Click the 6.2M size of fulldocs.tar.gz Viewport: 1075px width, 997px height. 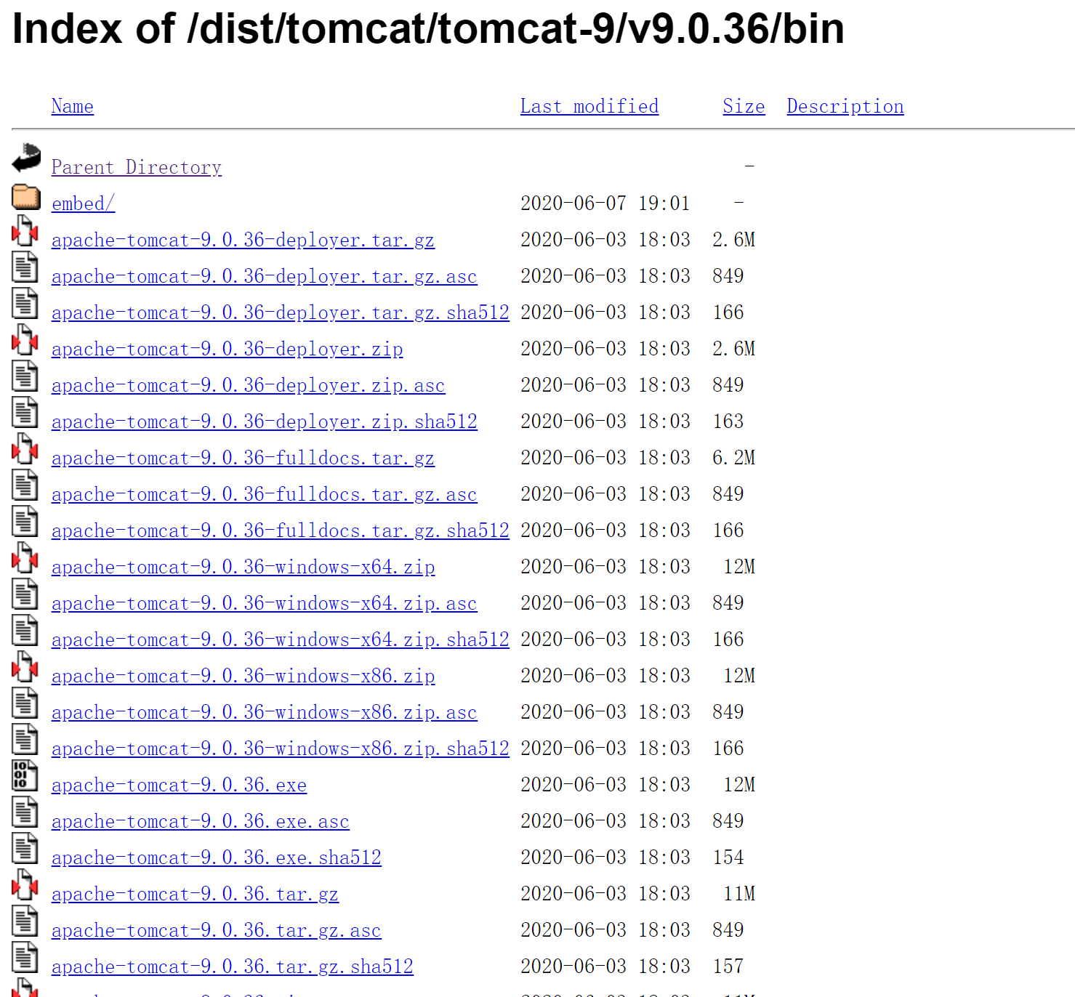[733, 458]
